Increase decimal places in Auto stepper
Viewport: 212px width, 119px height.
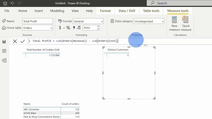point(98,26)
